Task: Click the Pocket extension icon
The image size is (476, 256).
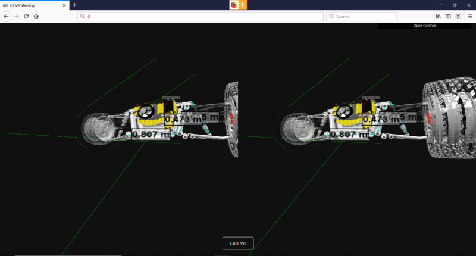Action: pyautogui.click(x=458, y=16)
